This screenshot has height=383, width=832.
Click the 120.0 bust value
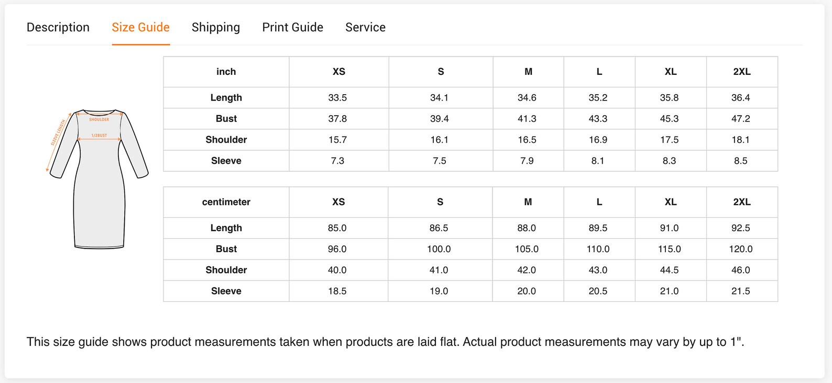(x=741, y=249)
